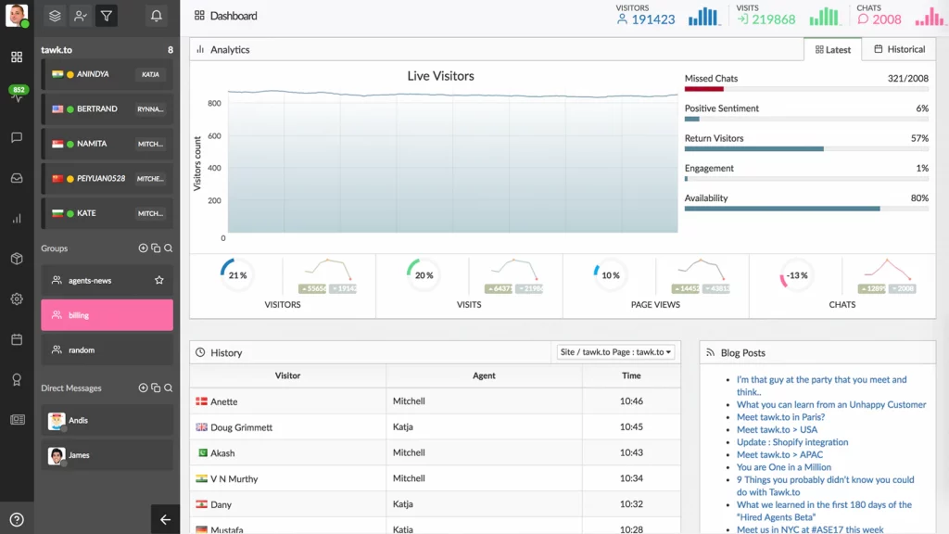
Task: Click the user avatar status menu
Action: [x=17, y=15]
